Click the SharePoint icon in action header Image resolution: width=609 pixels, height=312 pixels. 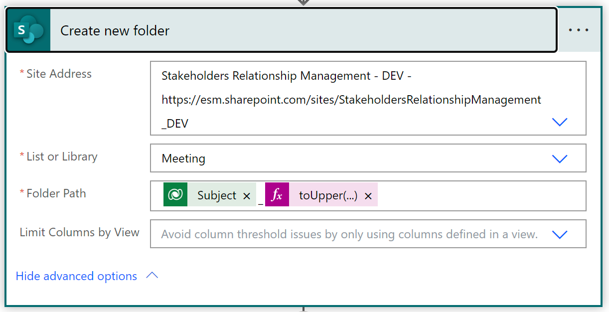tap(28, 30)
